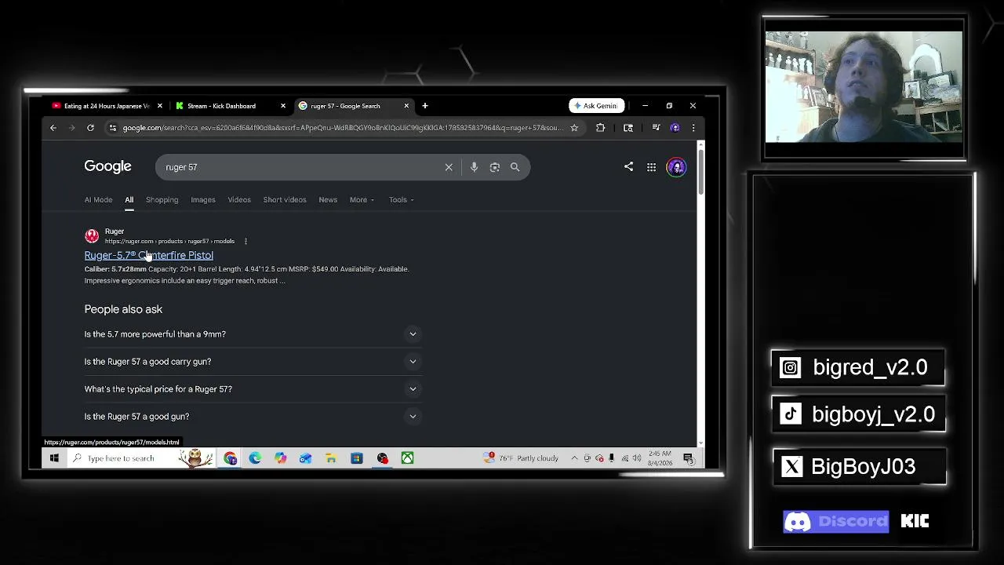Click the Google logo
1004x565 pixels.
pos(107,166)
